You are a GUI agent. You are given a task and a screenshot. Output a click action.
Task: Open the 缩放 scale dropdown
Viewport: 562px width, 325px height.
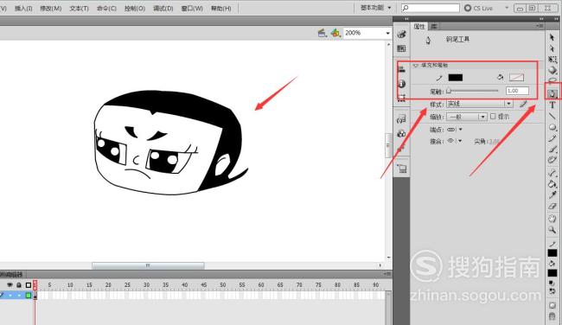(x=467, y=117)
